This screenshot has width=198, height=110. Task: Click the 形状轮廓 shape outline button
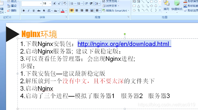191,6
